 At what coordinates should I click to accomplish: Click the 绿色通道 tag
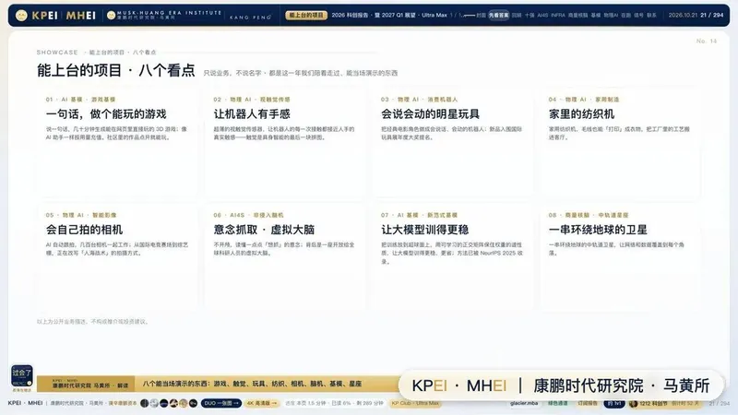point(558,403)
